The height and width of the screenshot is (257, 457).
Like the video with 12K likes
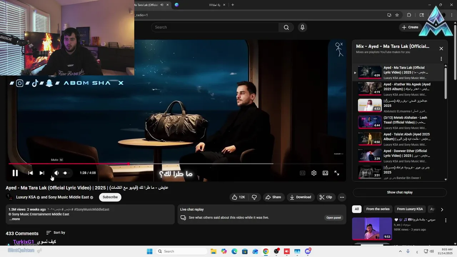click(238, 197)
